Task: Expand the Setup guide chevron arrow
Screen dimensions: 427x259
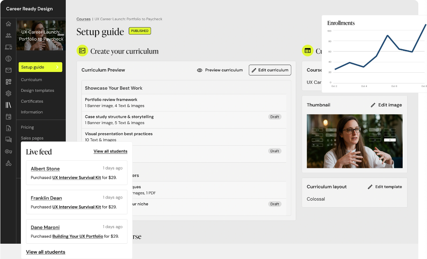Action: pos(57,67)
